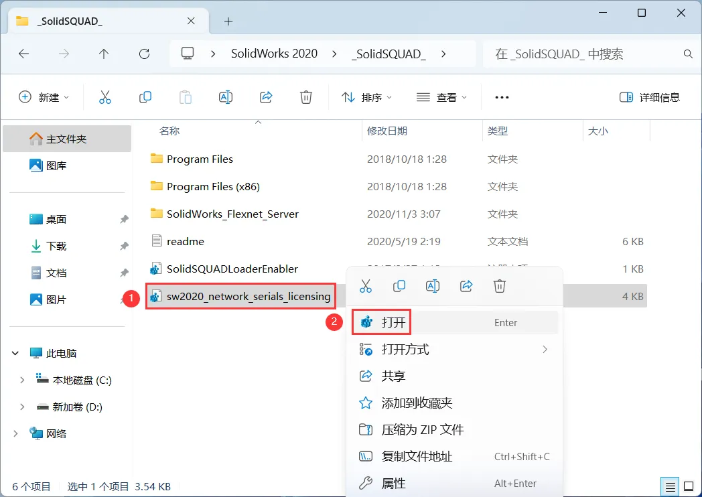Share using the toolbar share icon
This screenshot has height=497, width=702.
click(x=266, y=97)
